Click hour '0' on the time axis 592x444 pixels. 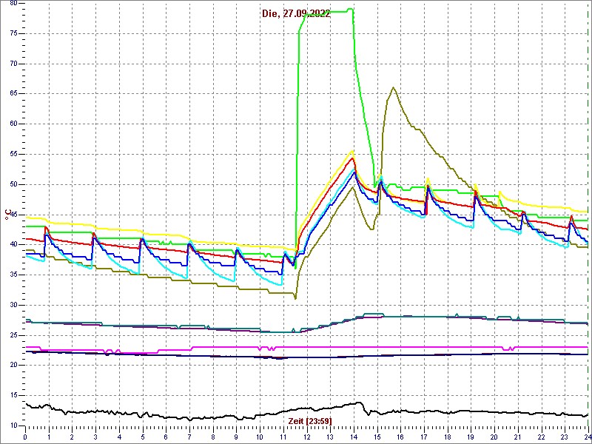[25, 437]
